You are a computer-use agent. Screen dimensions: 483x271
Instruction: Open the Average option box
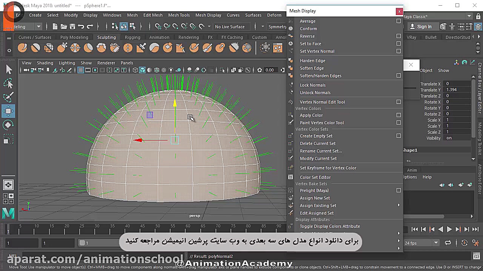[398, 21]
